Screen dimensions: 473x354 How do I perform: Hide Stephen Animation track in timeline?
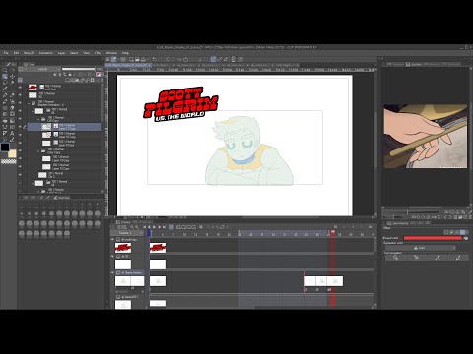(113, 272)
